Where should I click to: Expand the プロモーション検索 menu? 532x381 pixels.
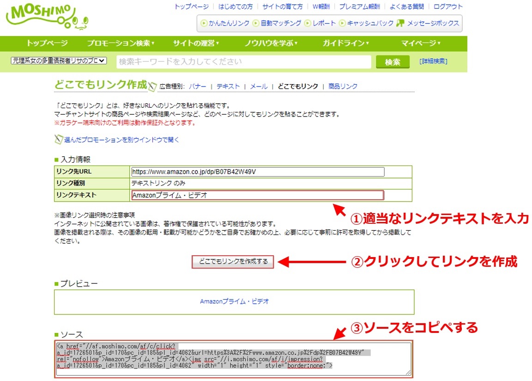tap(121, 43)
